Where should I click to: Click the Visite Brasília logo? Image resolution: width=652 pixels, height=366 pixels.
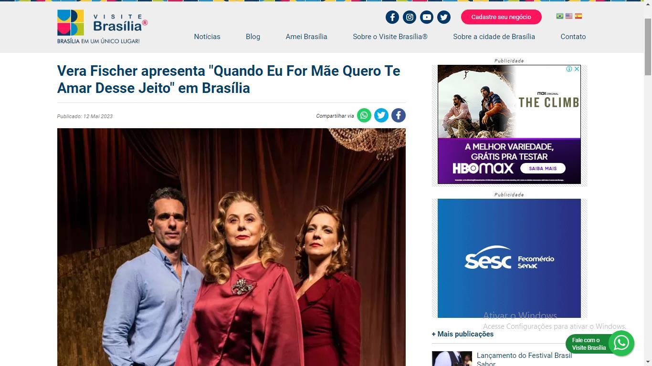coord(102,27)
